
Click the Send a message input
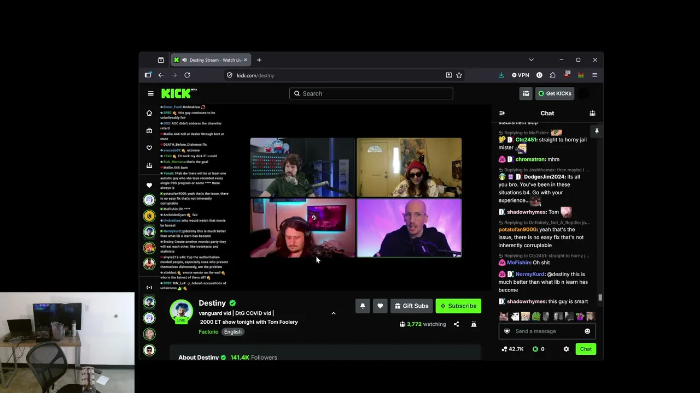point(547,331)
